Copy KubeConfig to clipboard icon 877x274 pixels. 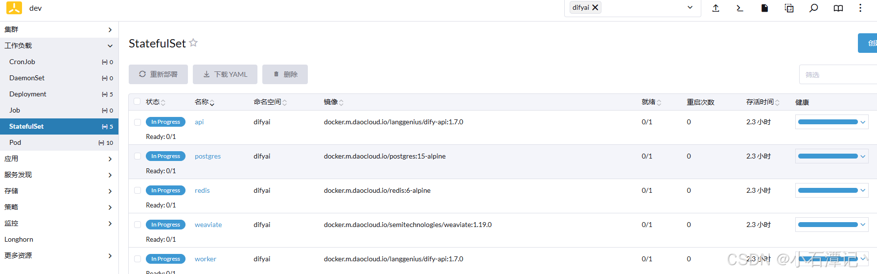pos(789,8)
